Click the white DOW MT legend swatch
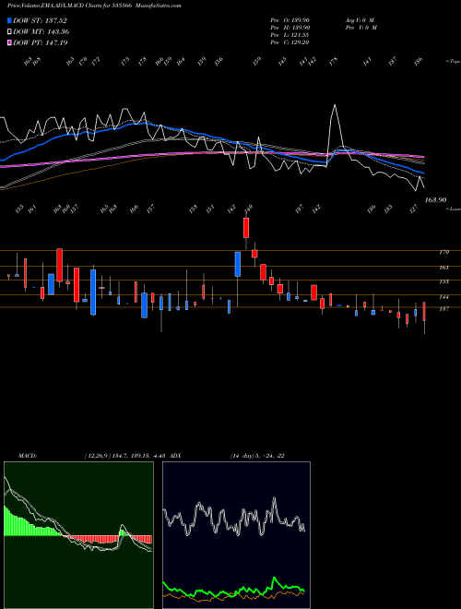The width and height of the screenshot is (461, 609). tap(9, 32)
